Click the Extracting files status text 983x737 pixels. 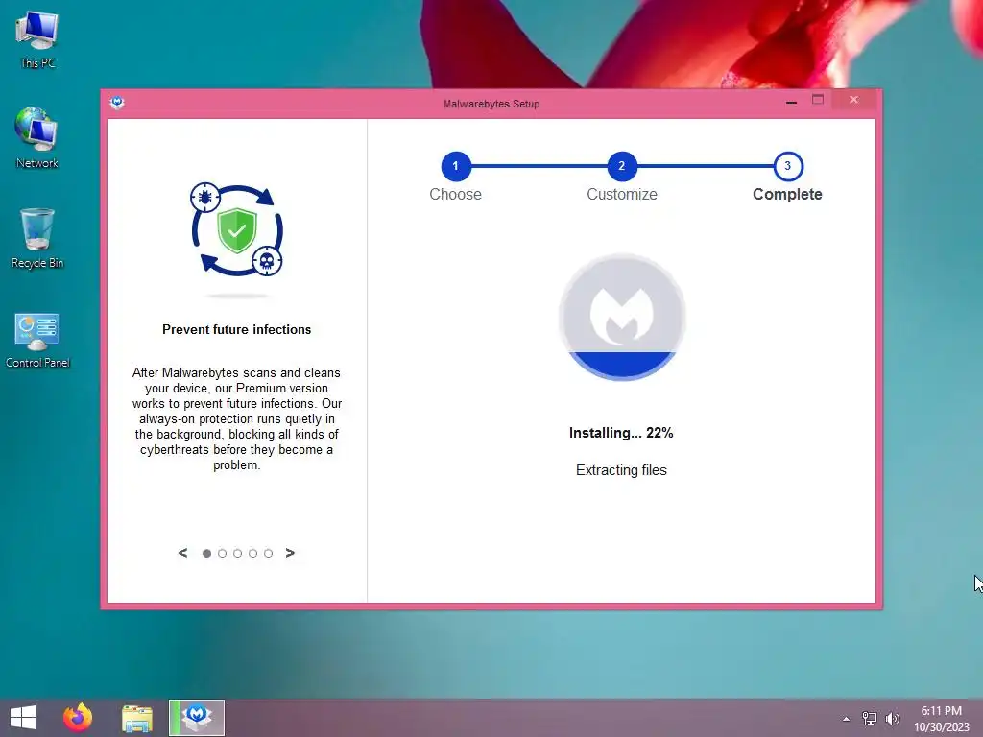[621, 470]
